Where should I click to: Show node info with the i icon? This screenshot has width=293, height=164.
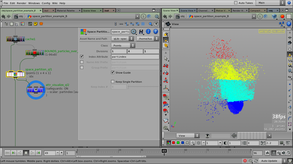pos(148,31)
